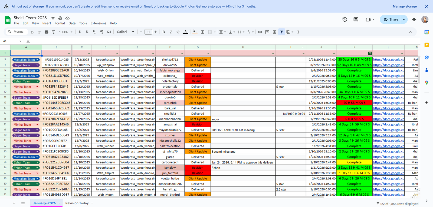
Task: Click the insert link icon
Action: 260,32
